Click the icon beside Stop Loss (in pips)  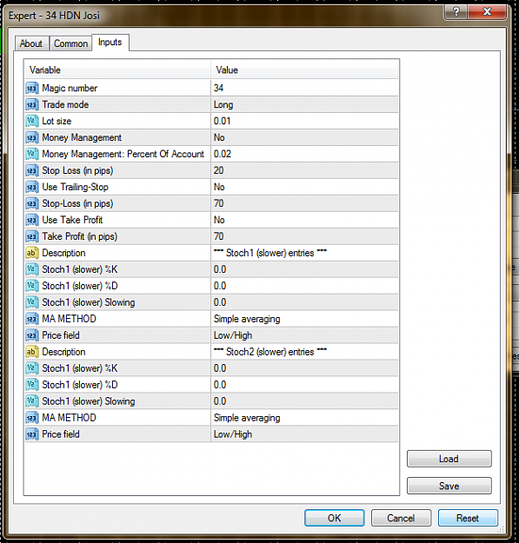pos(31,171)
